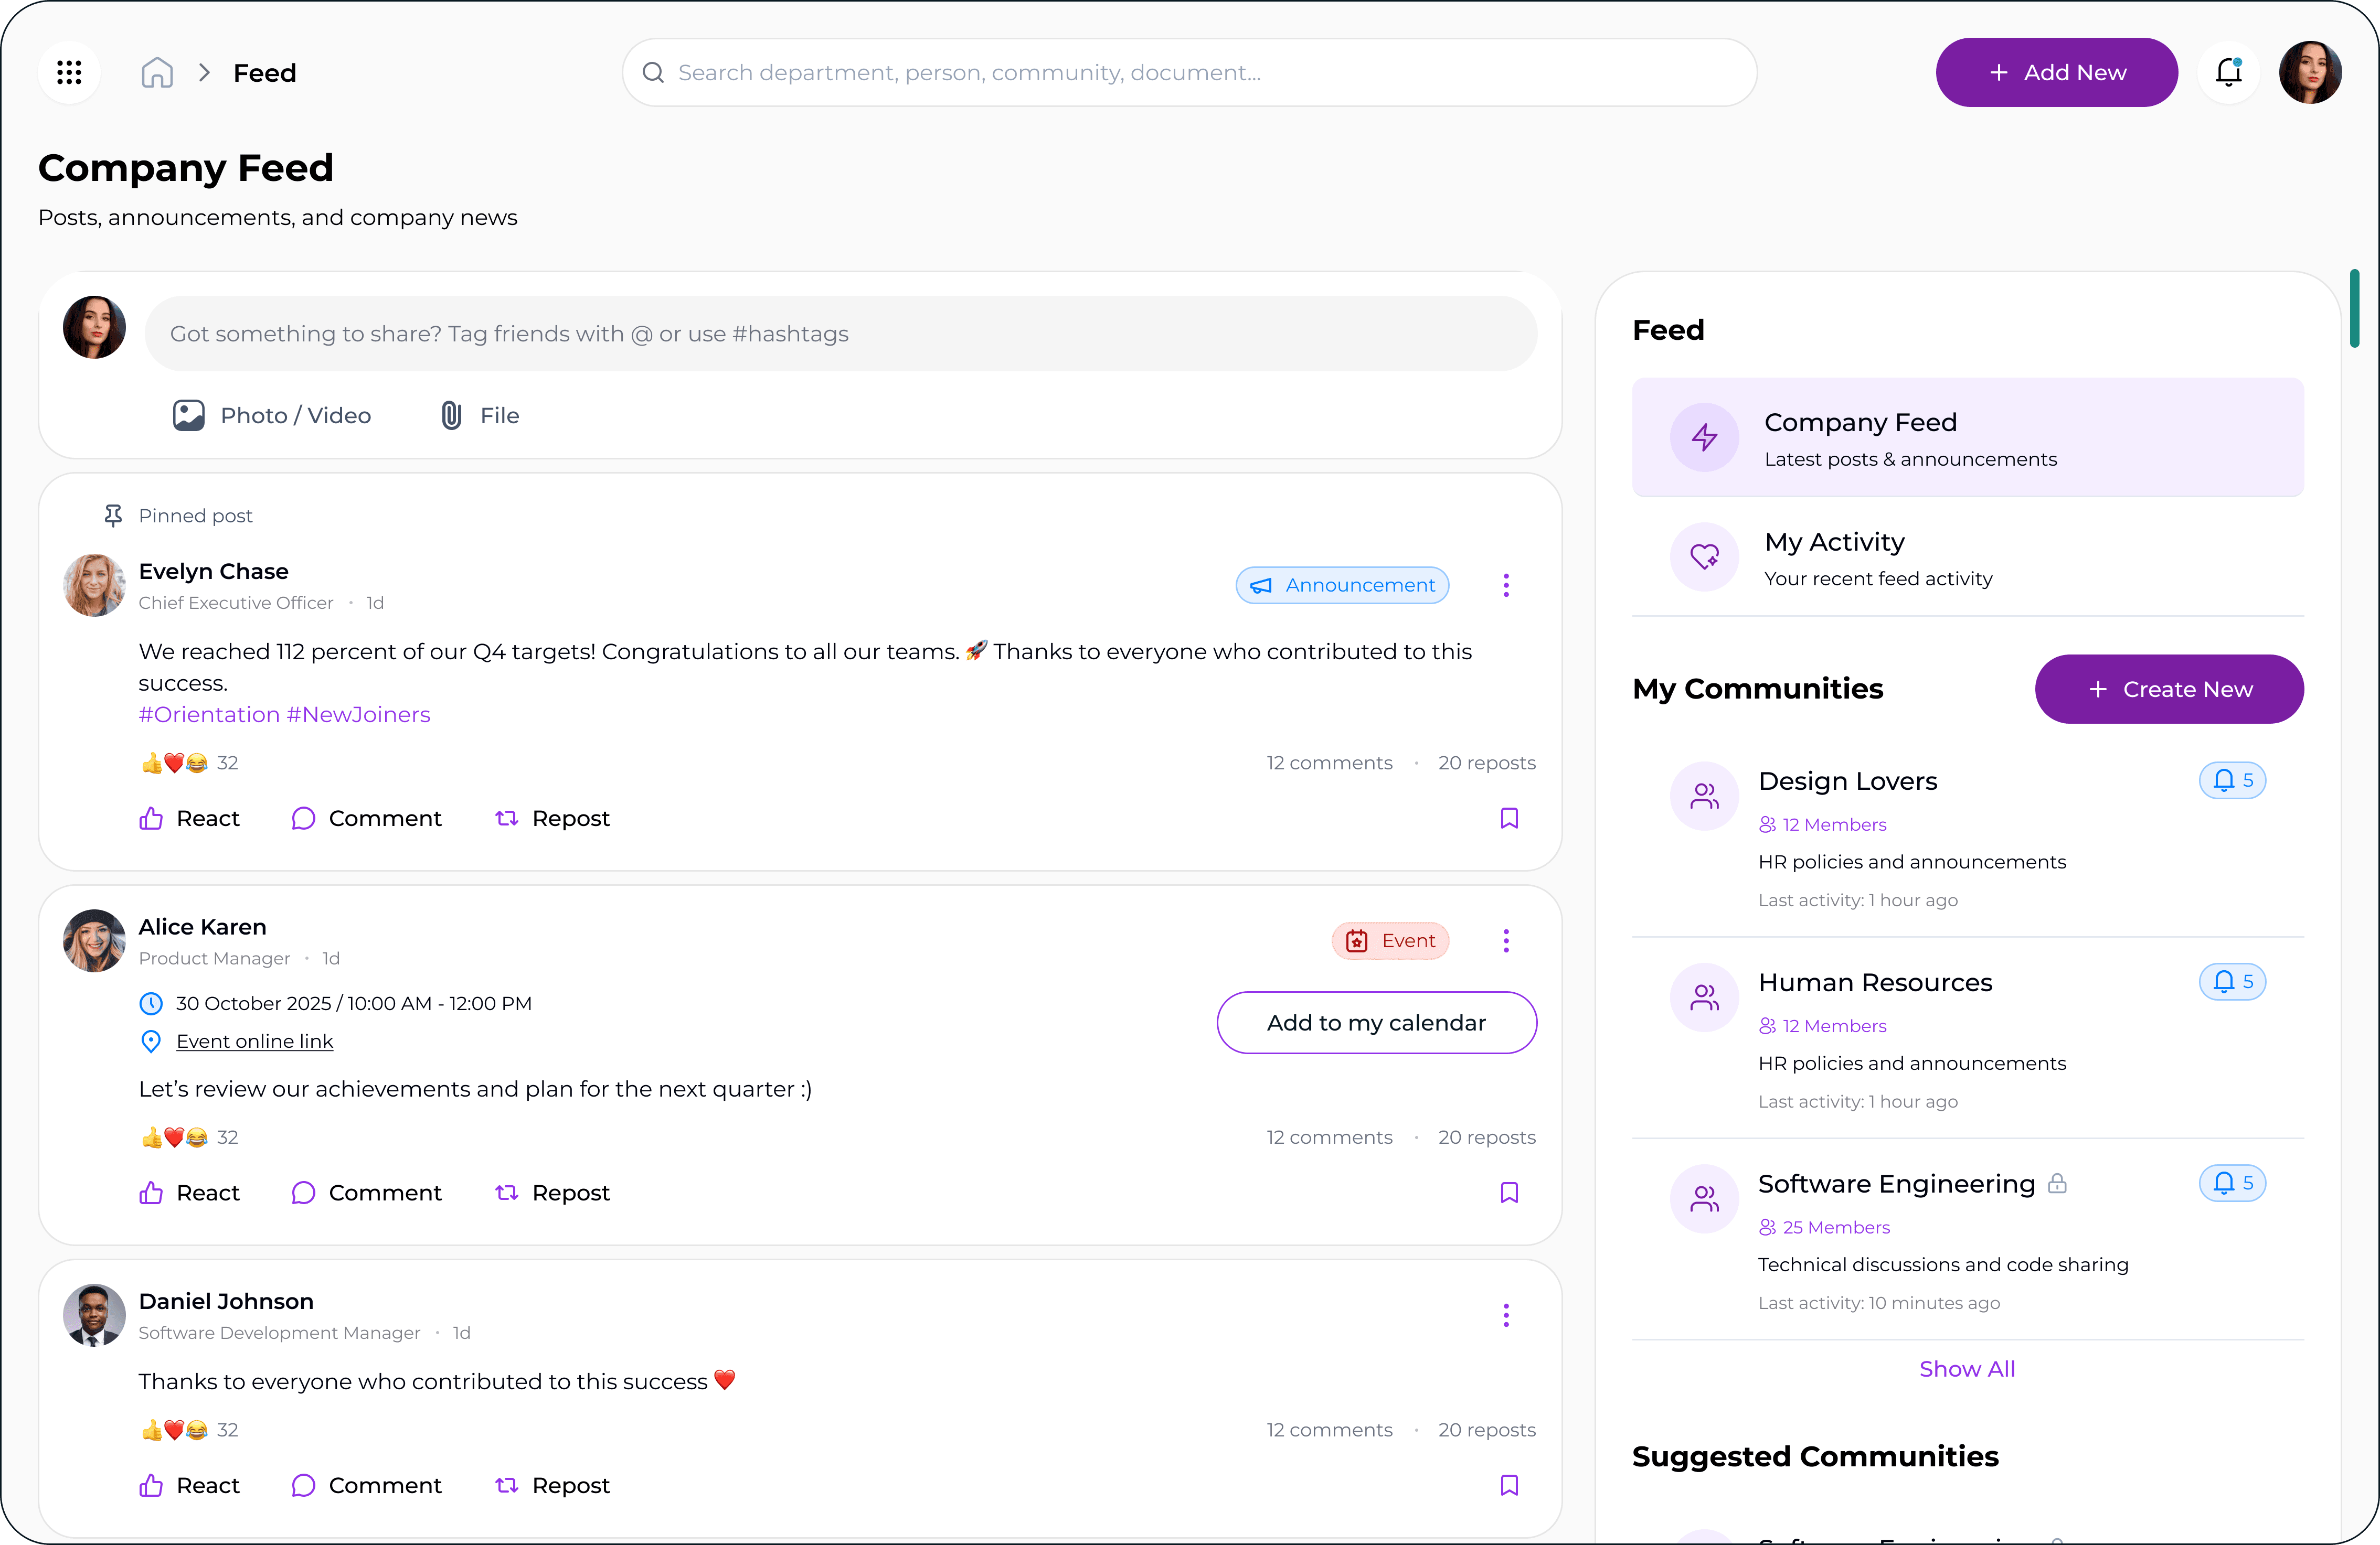Open the apps grid menu icon
Image resolution: width=2380 pixels, height=1545 pixels.
[69, 72]
